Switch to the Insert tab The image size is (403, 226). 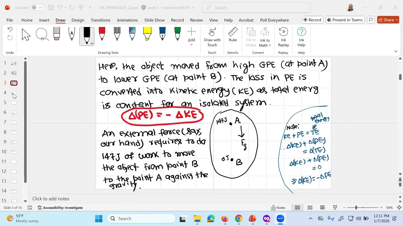click(x=44, y=20)
